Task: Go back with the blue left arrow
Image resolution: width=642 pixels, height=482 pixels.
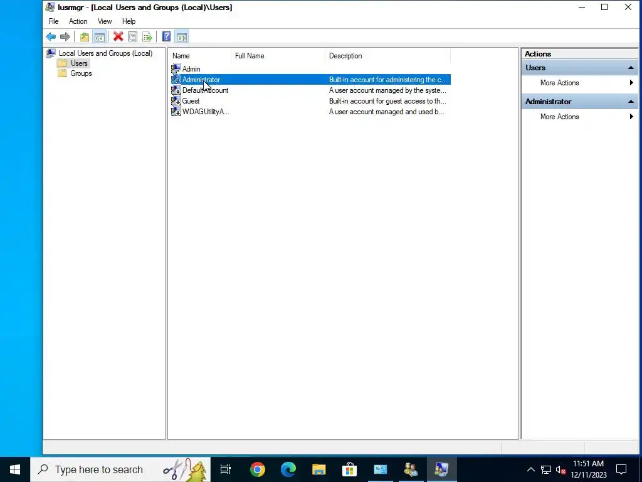Action: [51, 37]
